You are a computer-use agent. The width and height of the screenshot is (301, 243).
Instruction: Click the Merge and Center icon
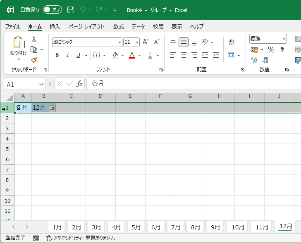231,55
